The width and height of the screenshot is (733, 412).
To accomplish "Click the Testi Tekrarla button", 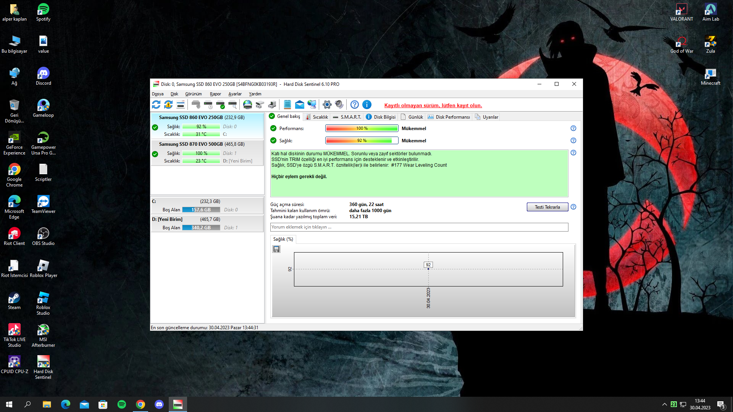I will click(x=547, y=207).
